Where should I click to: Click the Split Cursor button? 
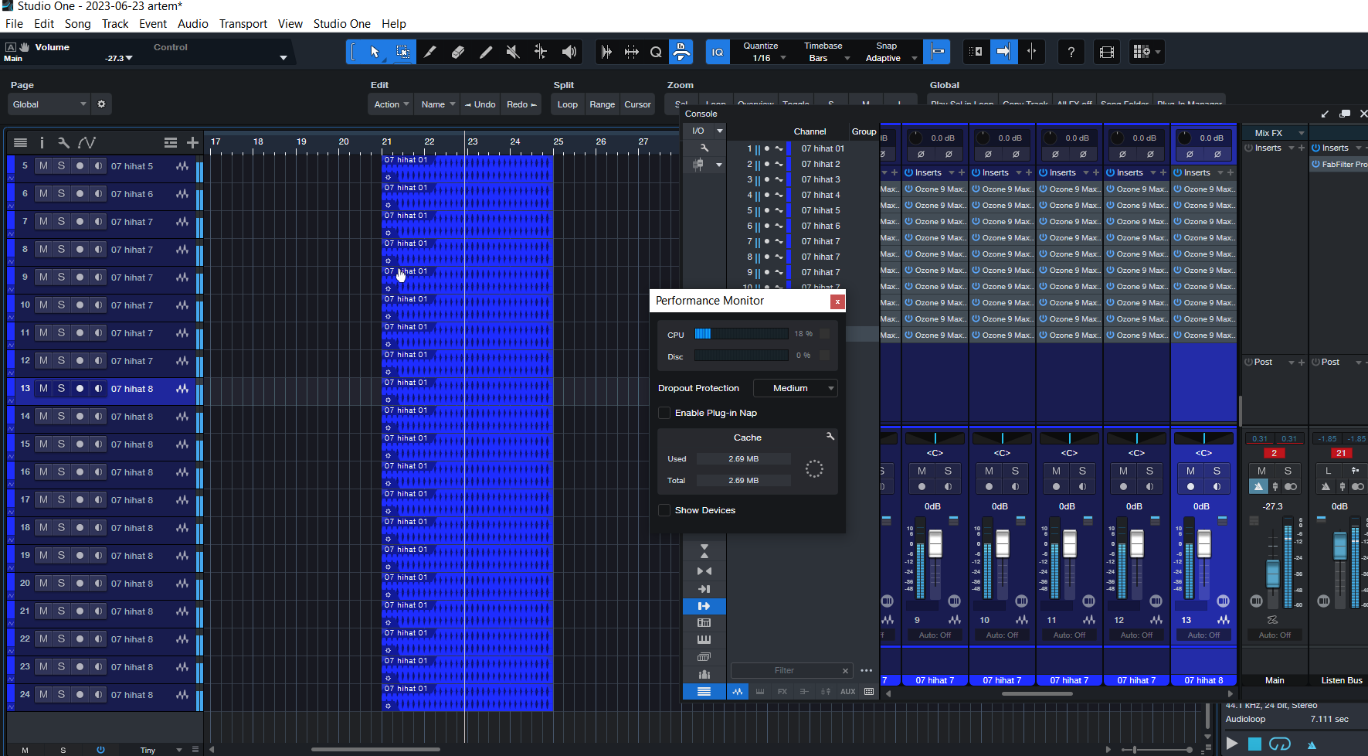click(637, 104)
